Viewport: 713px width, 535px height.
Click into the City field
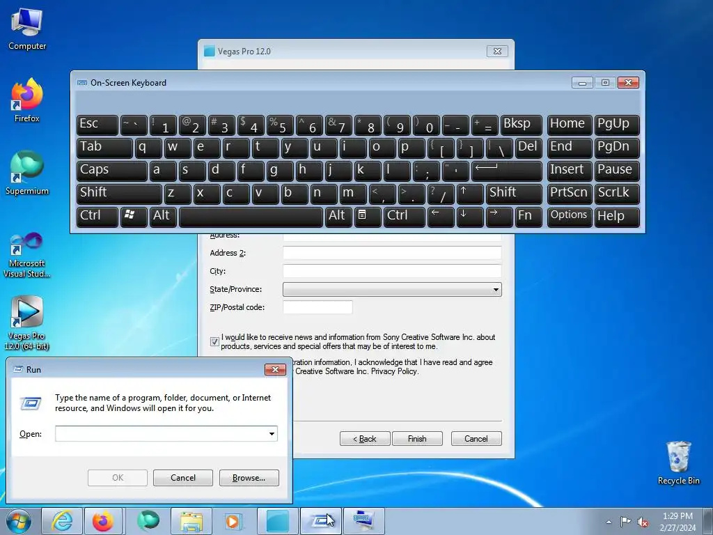(392, 271)
